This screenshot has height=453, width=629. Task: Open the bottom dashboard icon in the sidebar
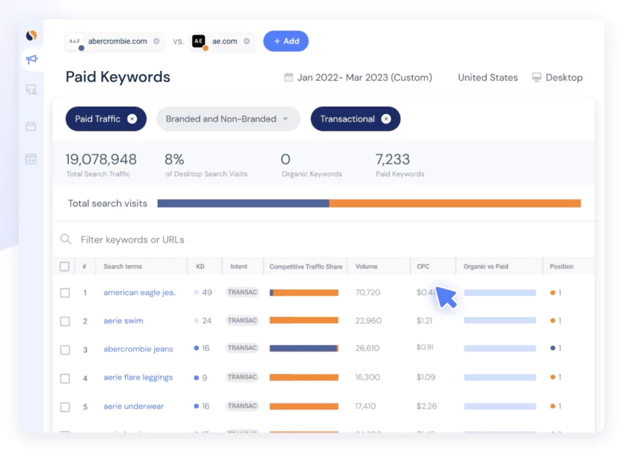(31, 158)
